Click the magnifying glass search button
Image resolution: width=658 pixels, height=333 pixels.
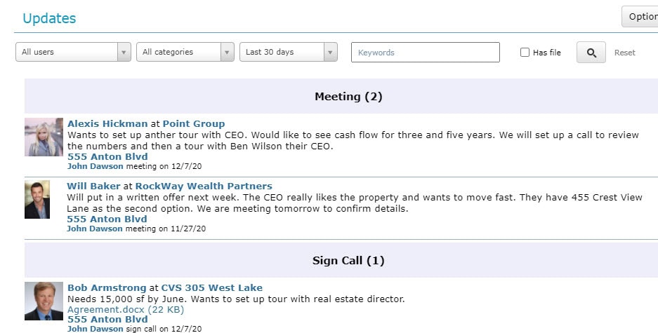pos(591,53)
